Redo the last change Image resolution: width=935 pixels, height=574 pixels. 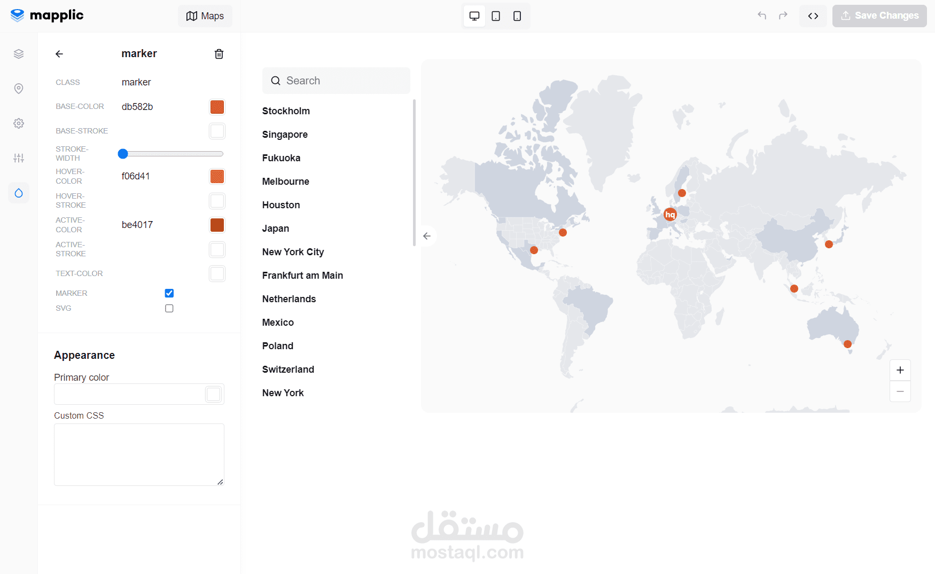(783, 15)
